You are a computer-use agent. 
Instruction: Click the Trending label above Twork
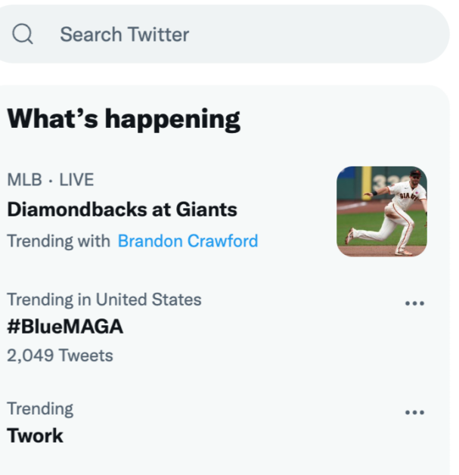[40, 408]
